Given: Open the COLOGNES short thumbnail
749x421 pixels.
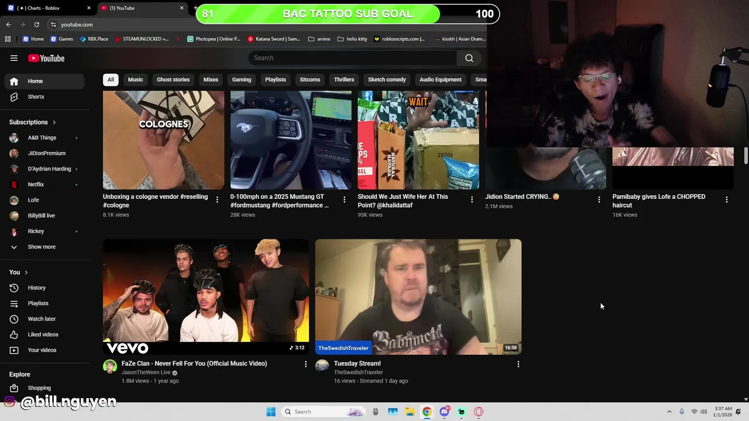Looking at the screenshot, I should [x=163, y=140].
